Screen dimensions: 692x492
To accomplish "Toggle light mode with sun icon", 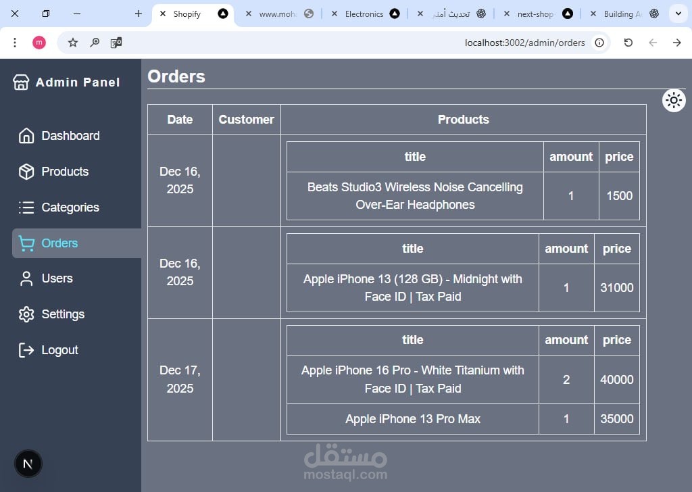I will (674, 101).
